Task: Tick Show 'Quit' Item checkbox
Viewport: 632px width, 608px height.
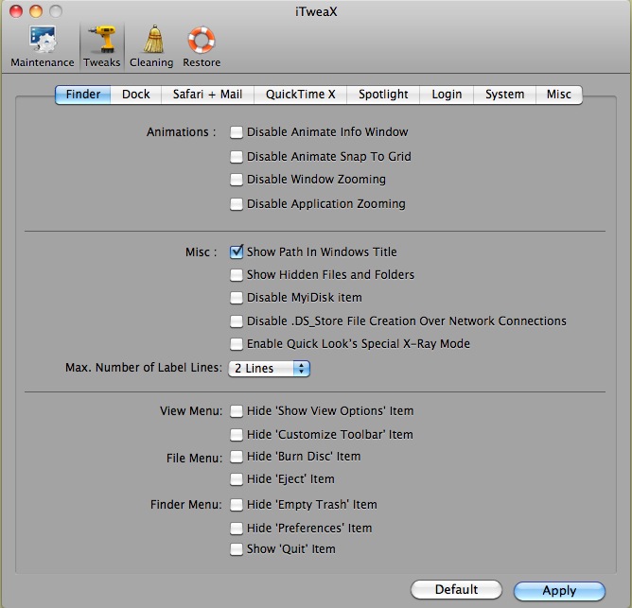Action: [x=237, y=549]
